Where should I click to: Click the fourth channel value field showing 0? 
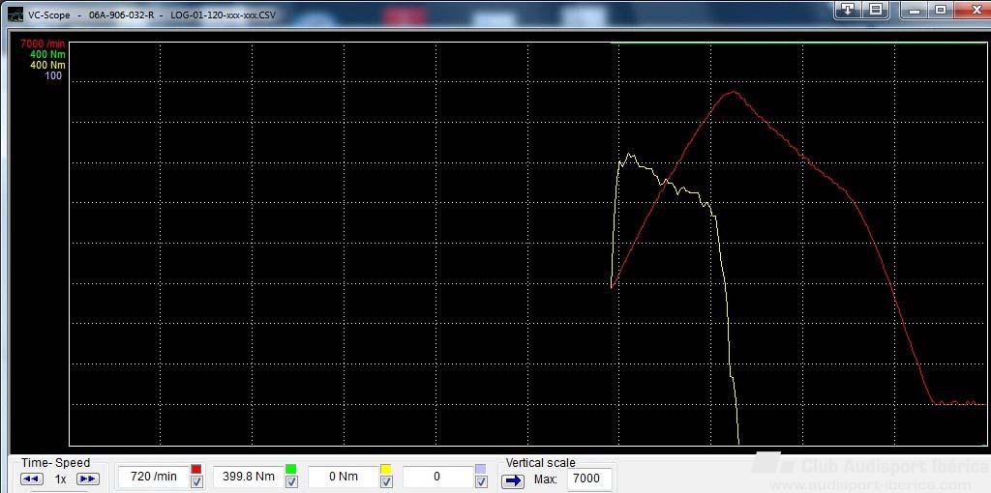437,477
